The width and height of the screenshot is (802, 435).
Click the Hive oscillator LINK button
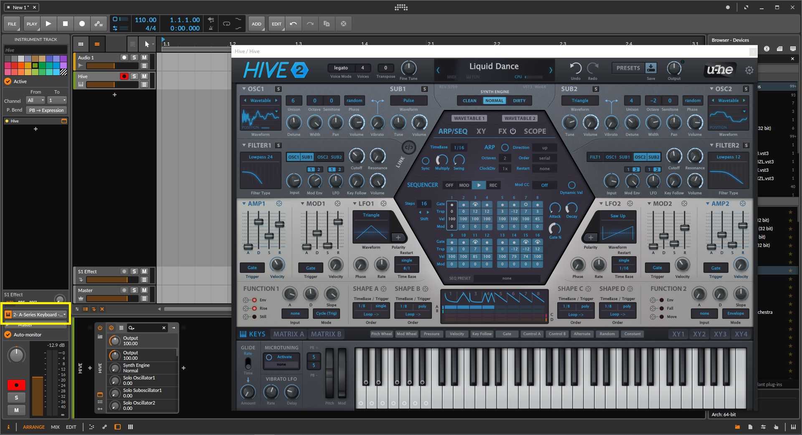pyautogui.click(x=409, y=147)
